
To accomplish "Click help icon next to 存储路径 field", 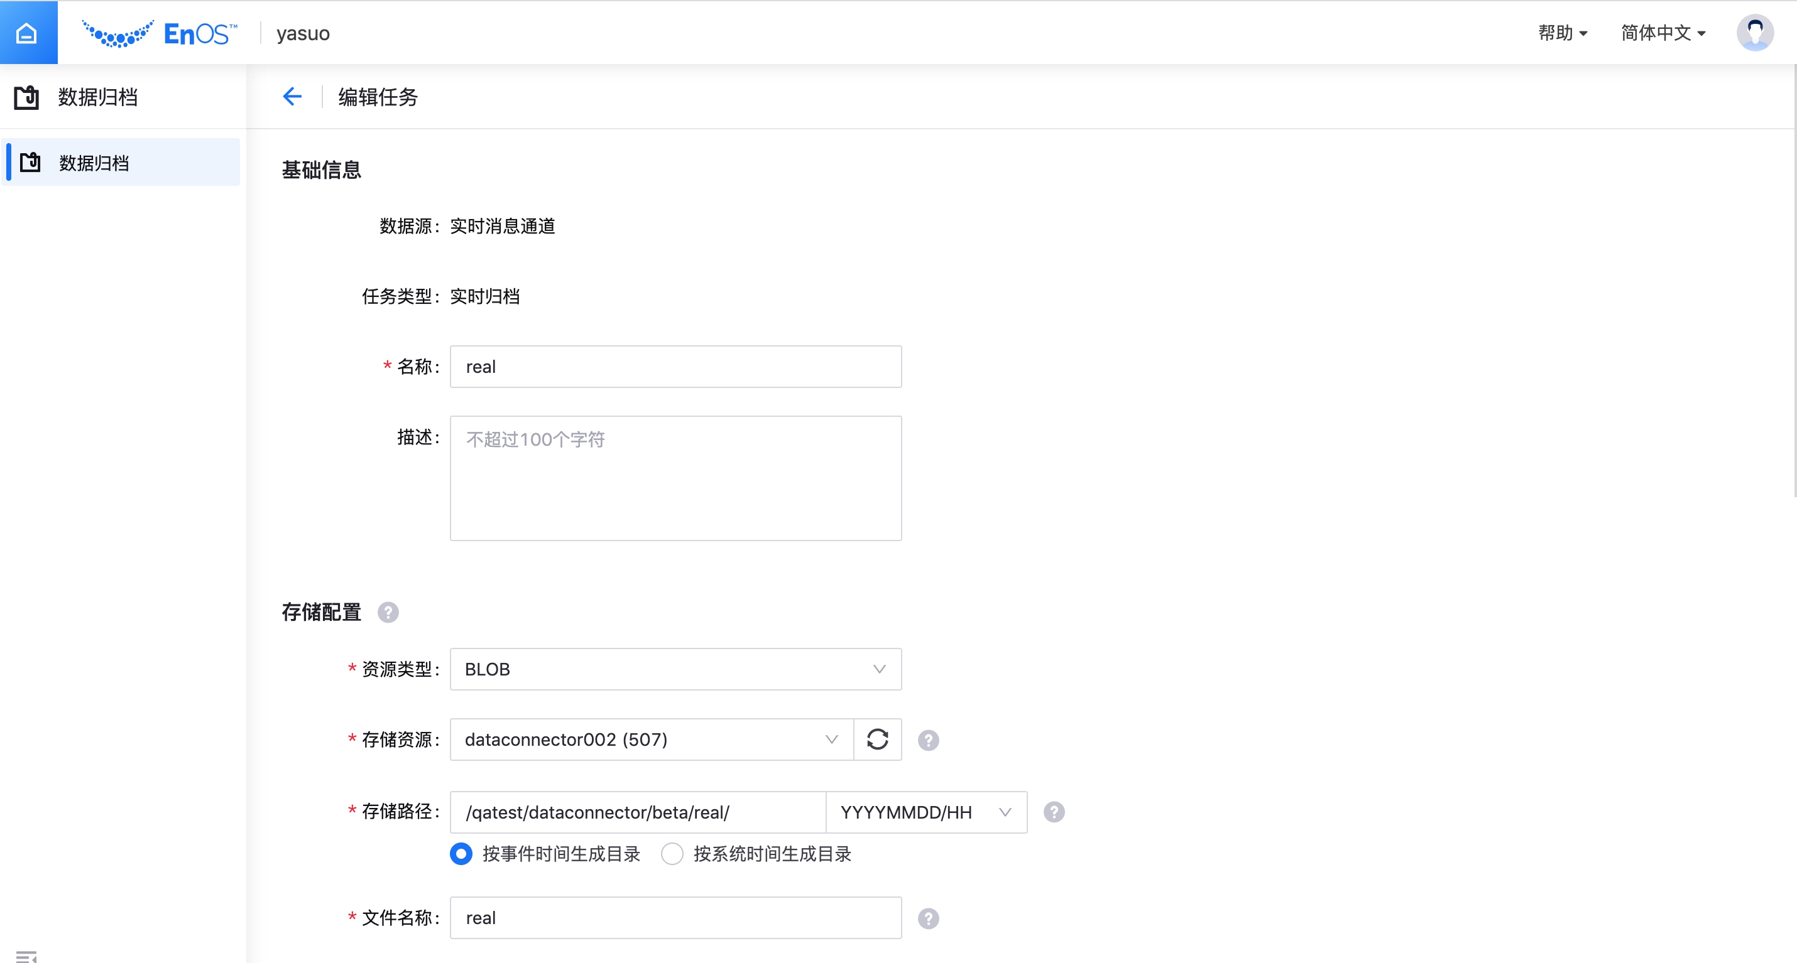I will [1053, 812].
